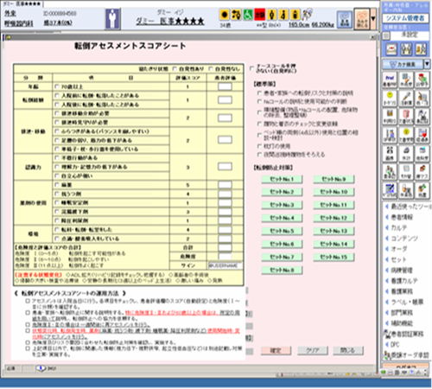
Task: Click the calendar with heart tool icon
Action: pos(422,135)
